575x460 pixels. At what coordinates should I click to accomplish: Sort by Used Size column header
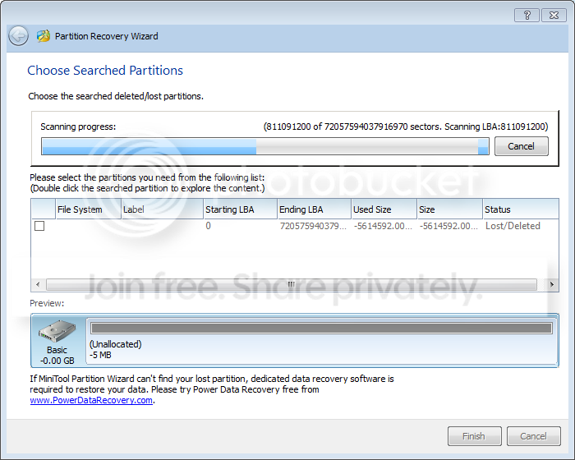coord(384,209)
